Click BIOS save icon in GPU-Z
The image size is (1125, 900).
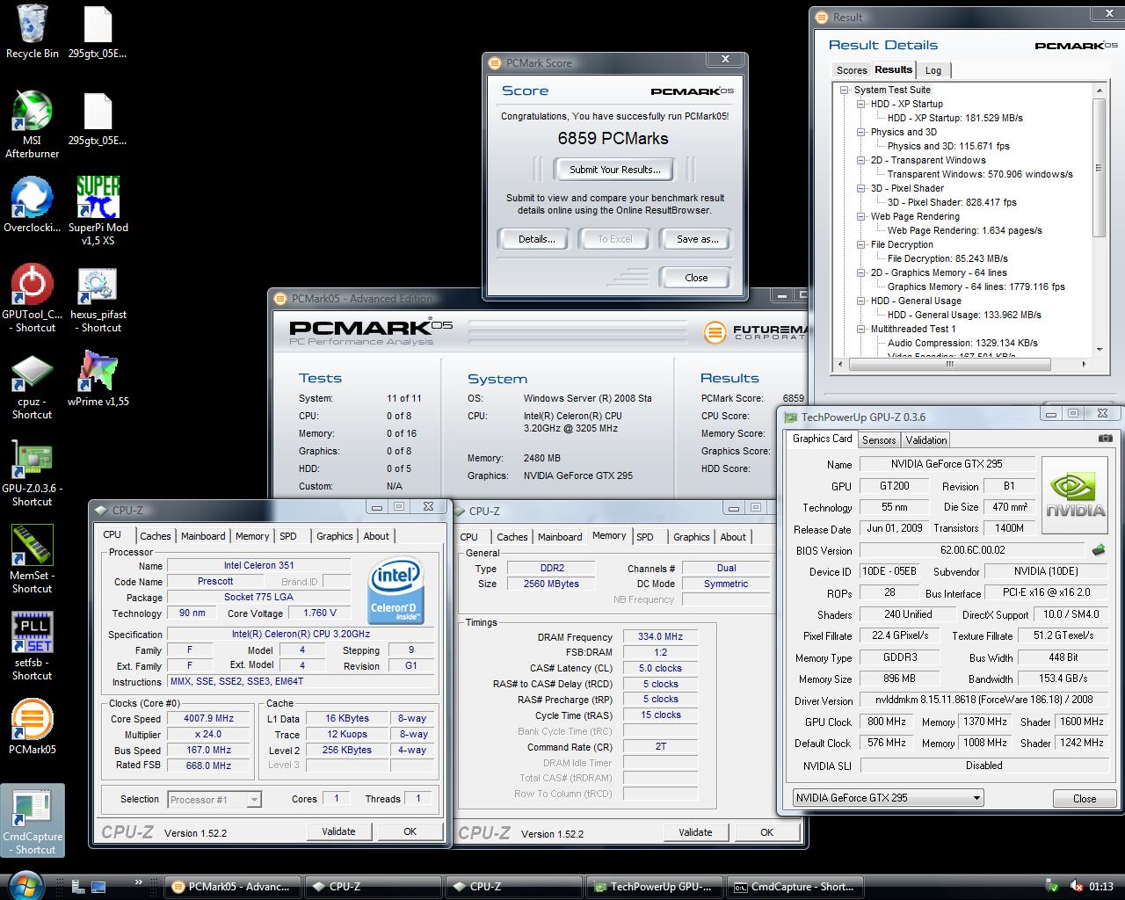click(x=1099, y=550)
